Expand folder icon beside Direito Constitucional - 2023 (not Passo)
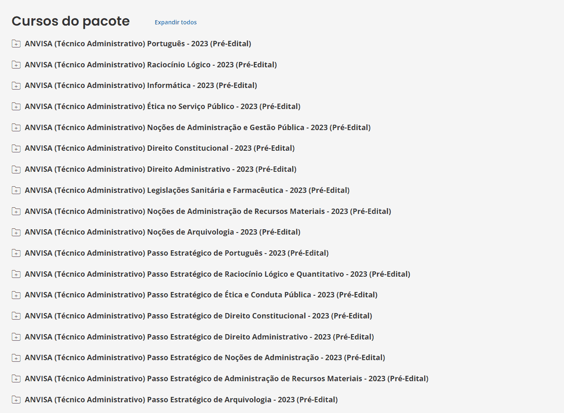This screenshot has height=413, width=564. (x=16, y=148)
